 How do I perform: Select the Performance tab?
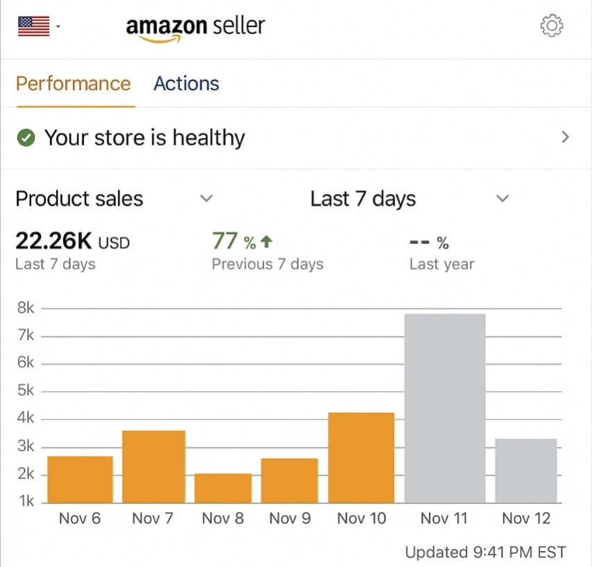pos(73,84)
